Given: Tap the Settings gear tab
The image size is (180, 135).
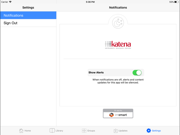Looking at the screenshot, I should point(154,131).
